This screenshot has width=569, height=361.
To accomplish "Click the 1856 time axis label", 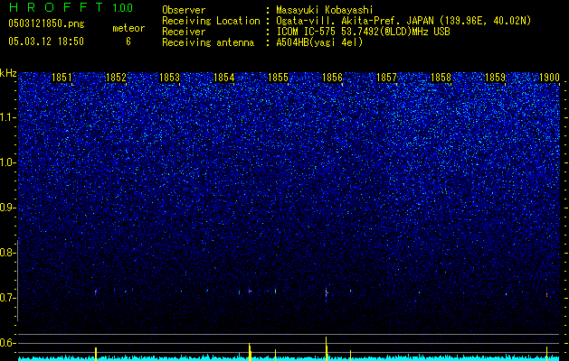I will [x=332, y=78].
